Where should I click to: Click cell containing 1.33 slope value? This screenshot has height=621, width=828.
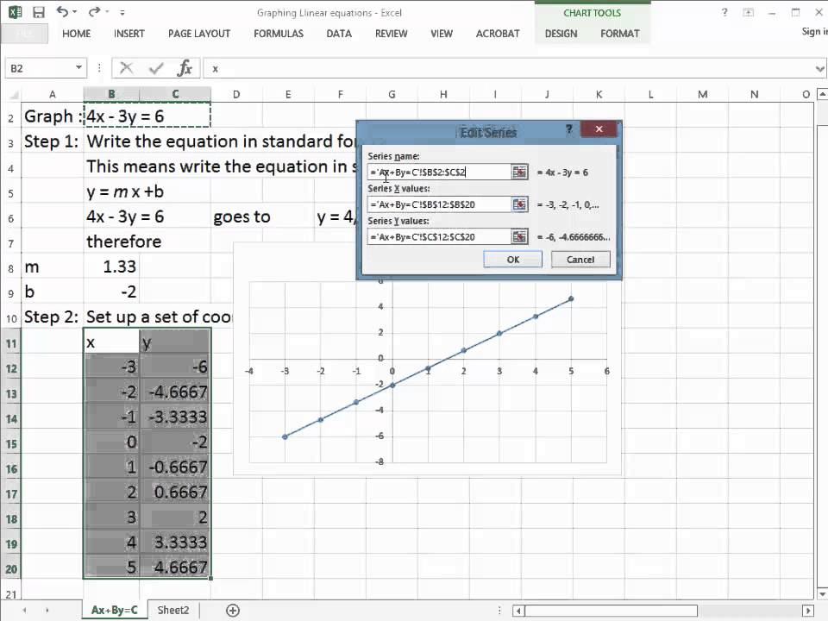111,267
